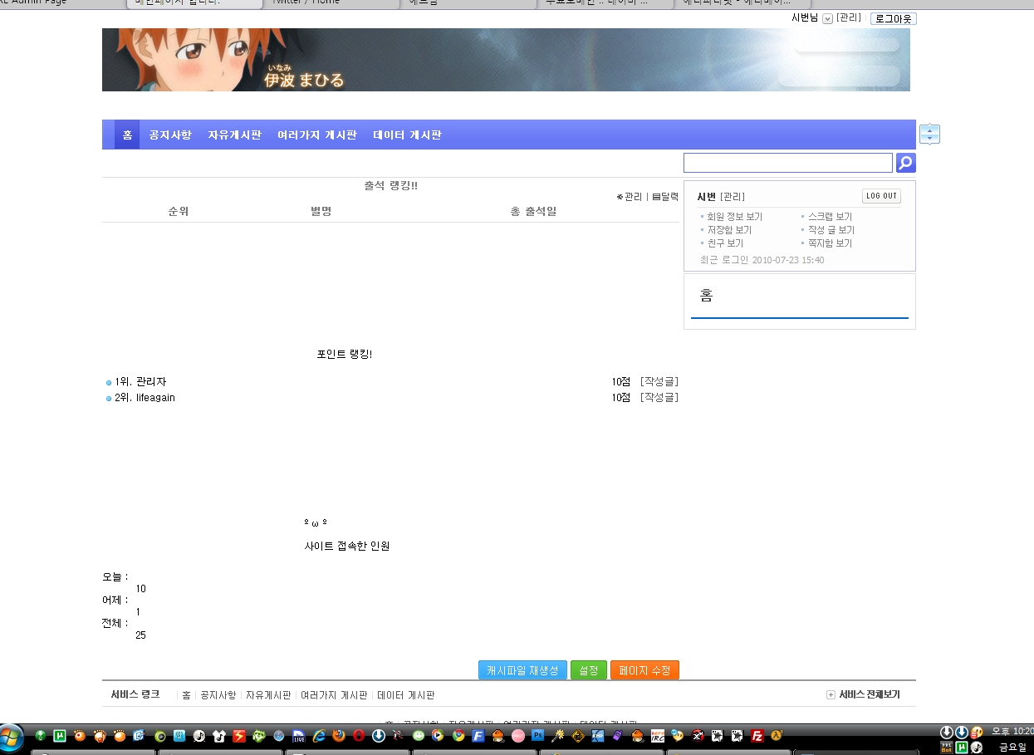Click the LOG OUT button in user panel

click(x=880, y=196)
